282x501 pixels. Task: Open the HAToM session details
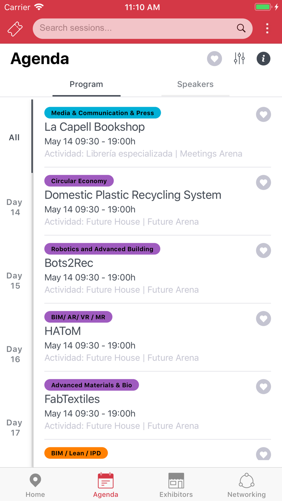tap(62, 331)
